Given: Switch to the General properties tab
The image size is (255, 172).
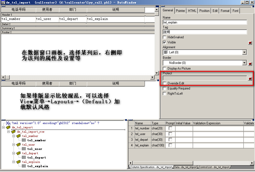Looking at the screenshot, I should click(168, 11).
